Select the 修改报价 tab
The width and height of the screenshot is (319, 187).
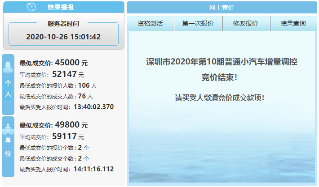click(x=246, y=23)
